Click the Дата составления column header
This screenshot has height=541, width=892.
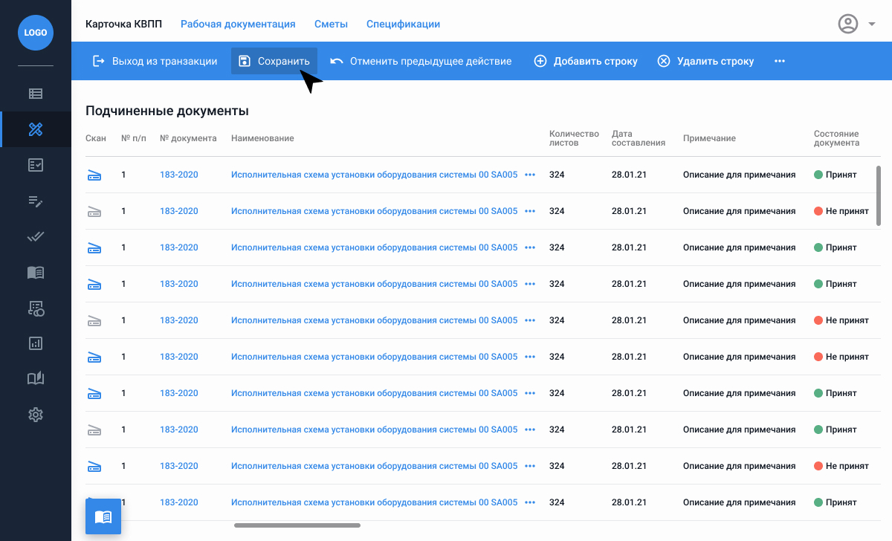(x=638, y=138)
